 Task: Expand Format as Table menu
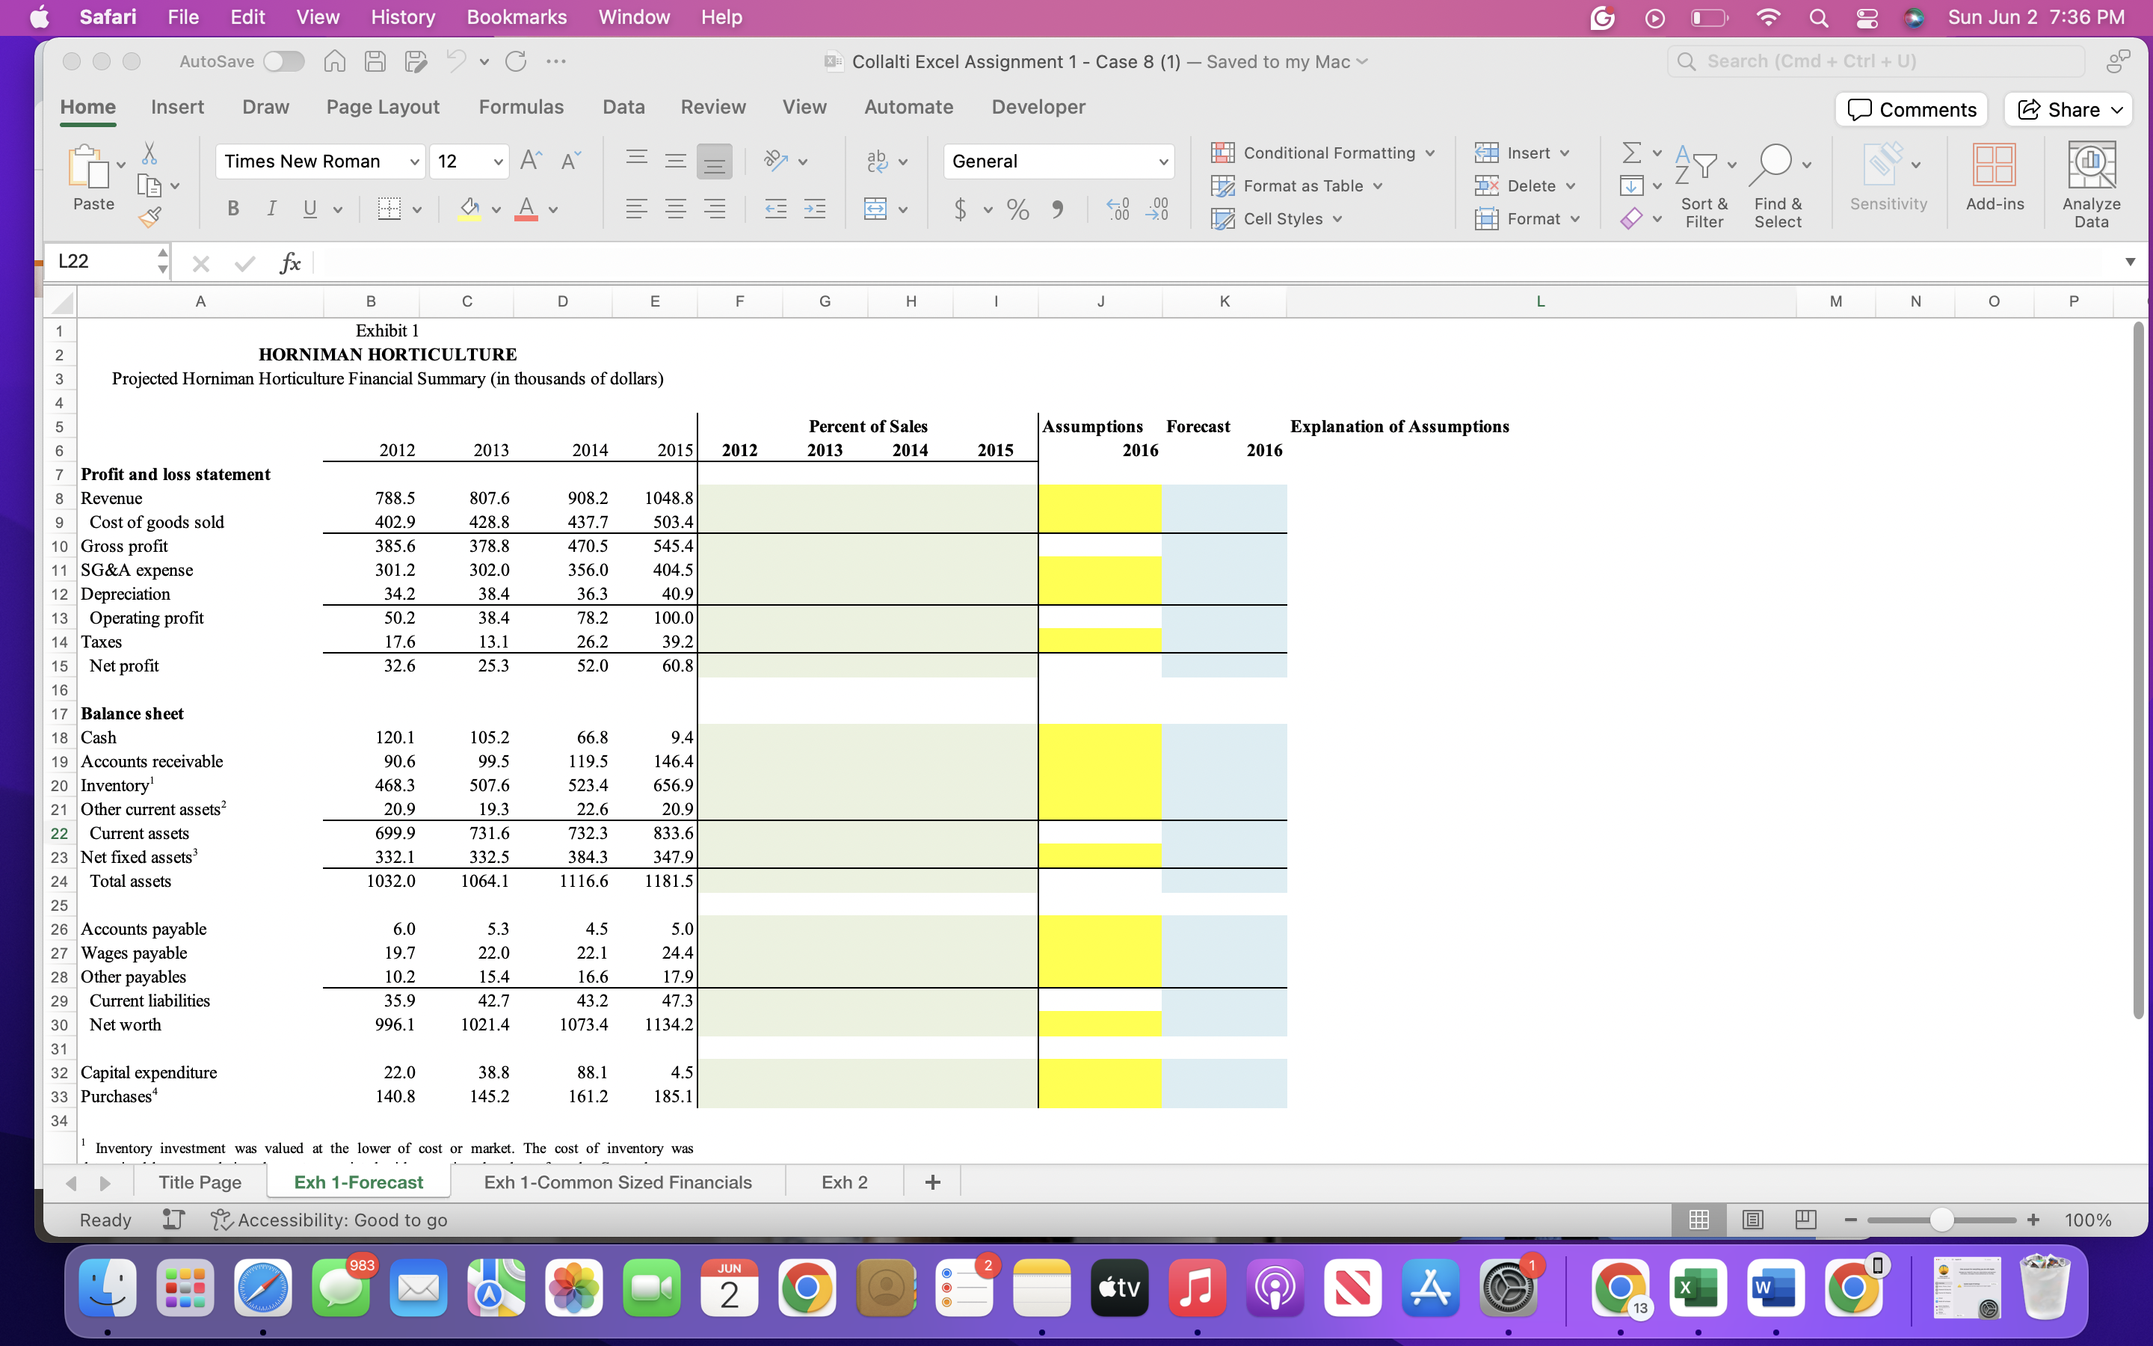[1297, 186]
